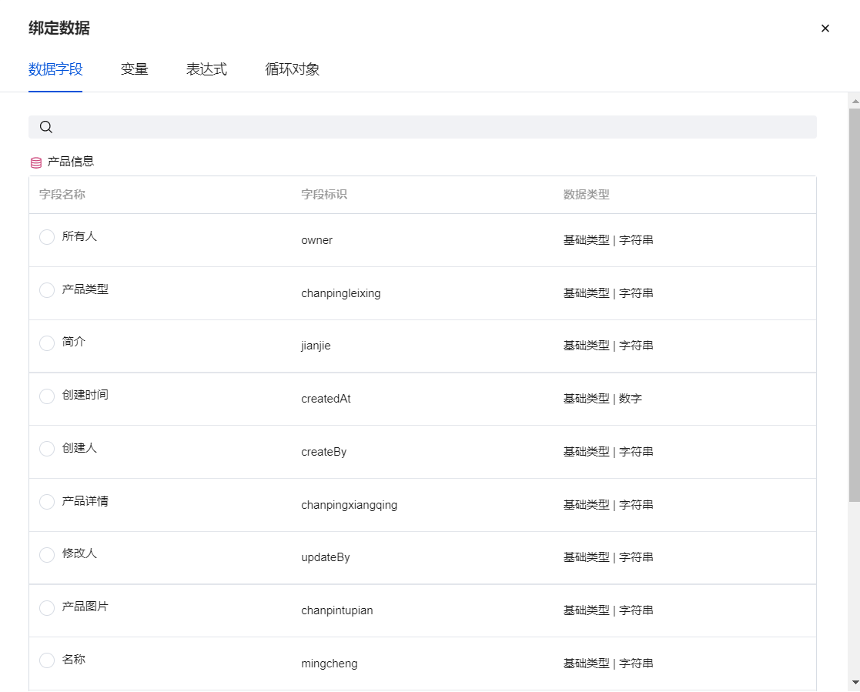Click the 简介 field name
The height and width of the screenshot is (692, 860).
point(73,342)
